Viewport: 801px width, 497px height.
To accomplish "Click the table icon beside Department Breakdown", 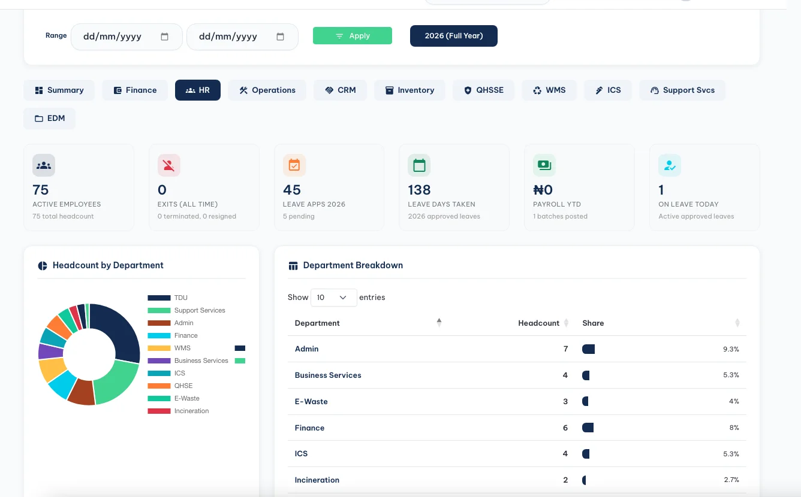I will (293, 266).
